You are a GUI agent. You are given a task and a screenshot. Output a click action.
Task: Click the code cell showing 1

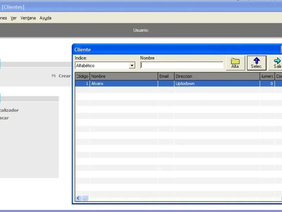tap(82, 84)
